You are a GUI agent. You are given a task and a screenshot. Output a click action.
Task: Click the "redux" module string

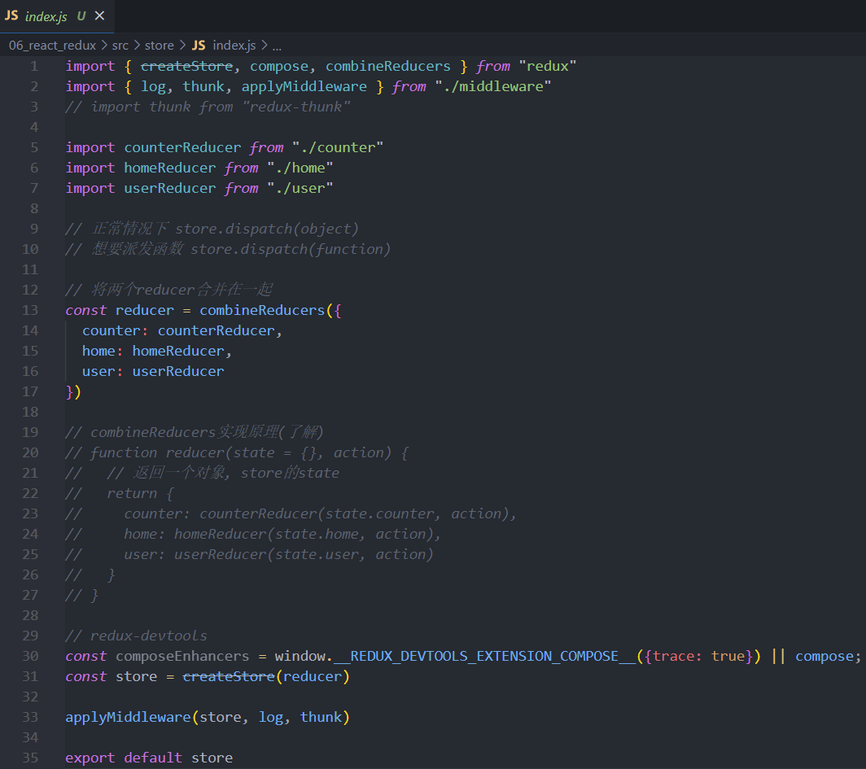(547, 66)
